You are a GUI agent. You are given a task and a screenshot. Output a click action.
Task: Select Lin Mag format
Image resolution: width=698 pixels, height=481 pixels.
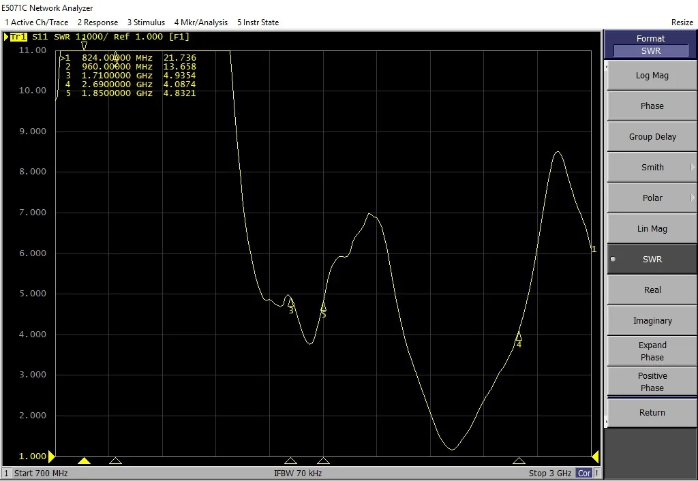652,229
